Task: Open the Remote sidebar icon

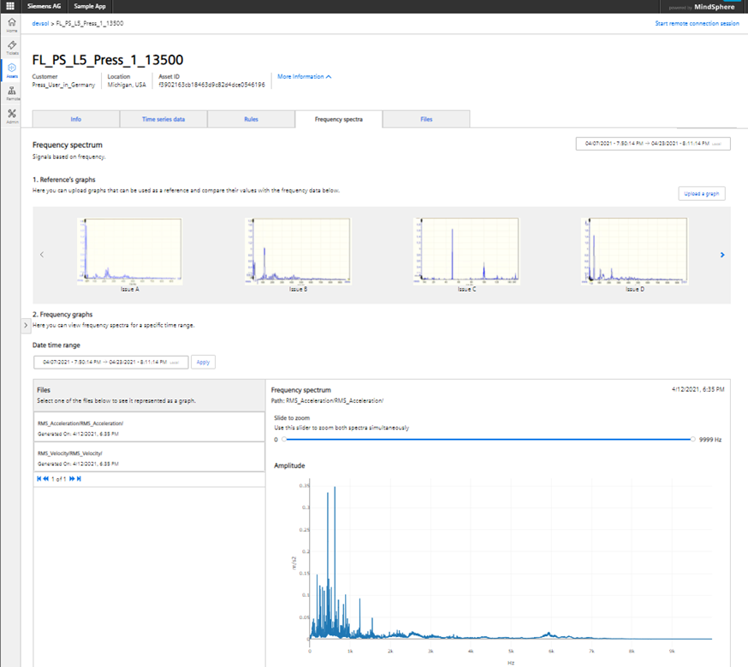Action: coord(12,93)
